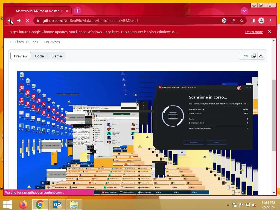280x210 pixels.
Task: Open the Chrome three-dot menu
Action: 270,21
